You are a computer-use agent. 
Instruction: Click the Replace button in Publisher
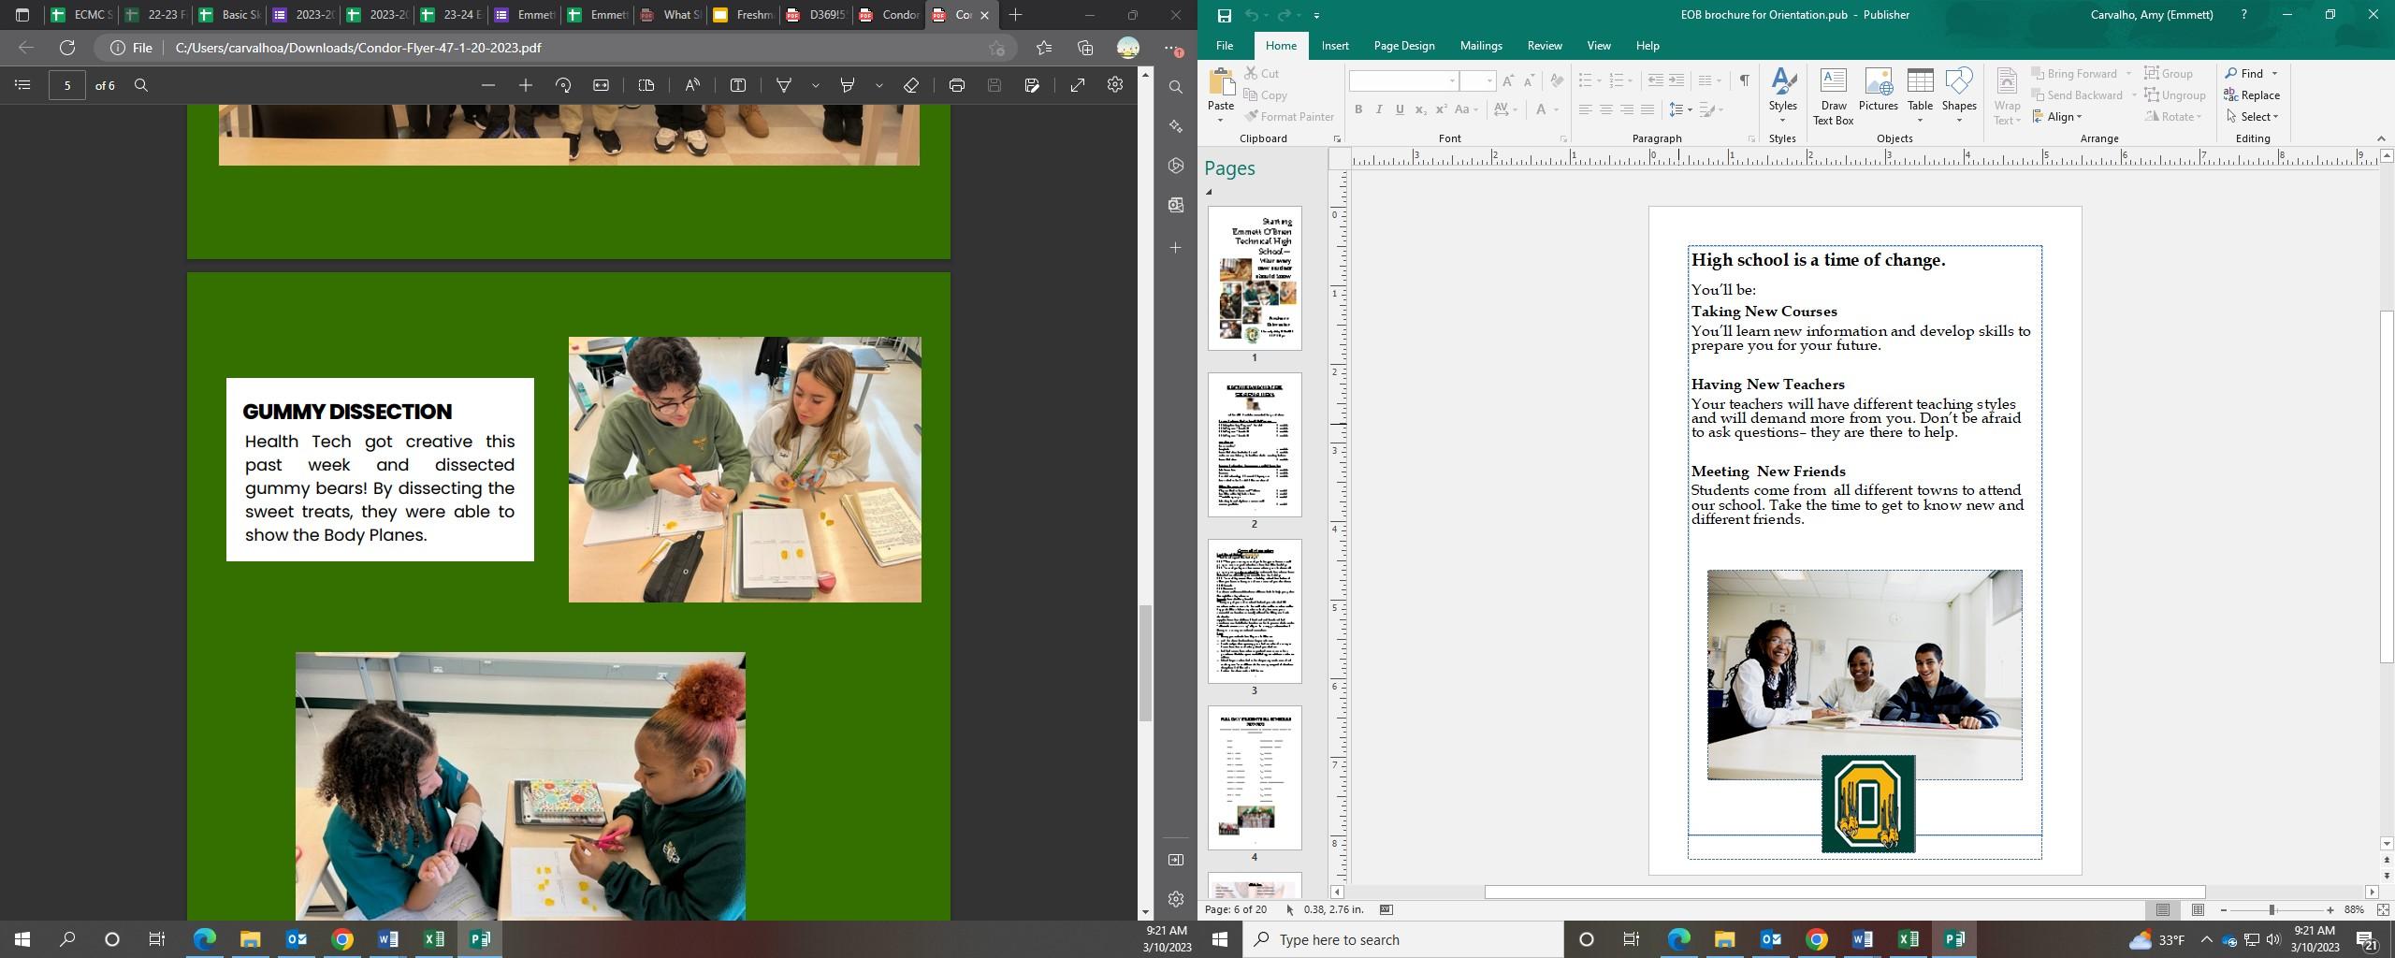(2252, 95)
